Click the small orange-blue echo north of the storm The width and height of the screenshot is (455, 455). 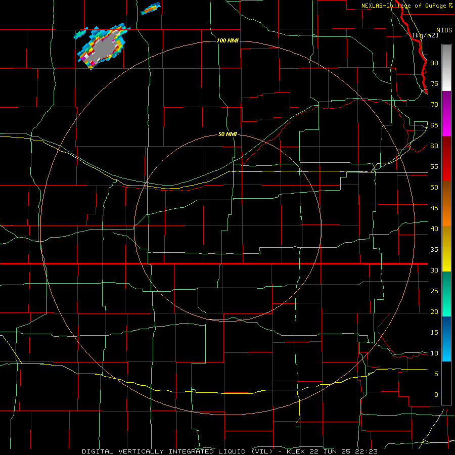(x=150, y=9)
